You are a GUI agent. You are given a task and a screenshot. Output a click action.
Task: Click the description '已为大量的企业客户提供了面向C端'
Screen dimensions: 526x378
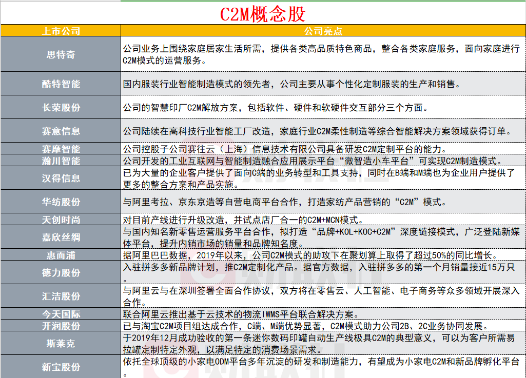point(323,178)
